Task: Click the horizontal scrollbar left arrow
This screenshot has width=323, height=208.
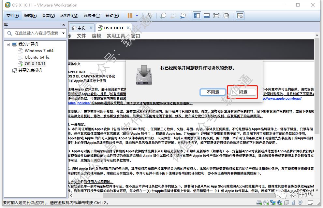Action: tap(71, 196)
